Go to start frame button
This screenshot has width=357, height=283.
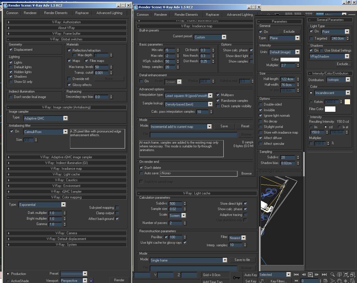pos(296,275)
